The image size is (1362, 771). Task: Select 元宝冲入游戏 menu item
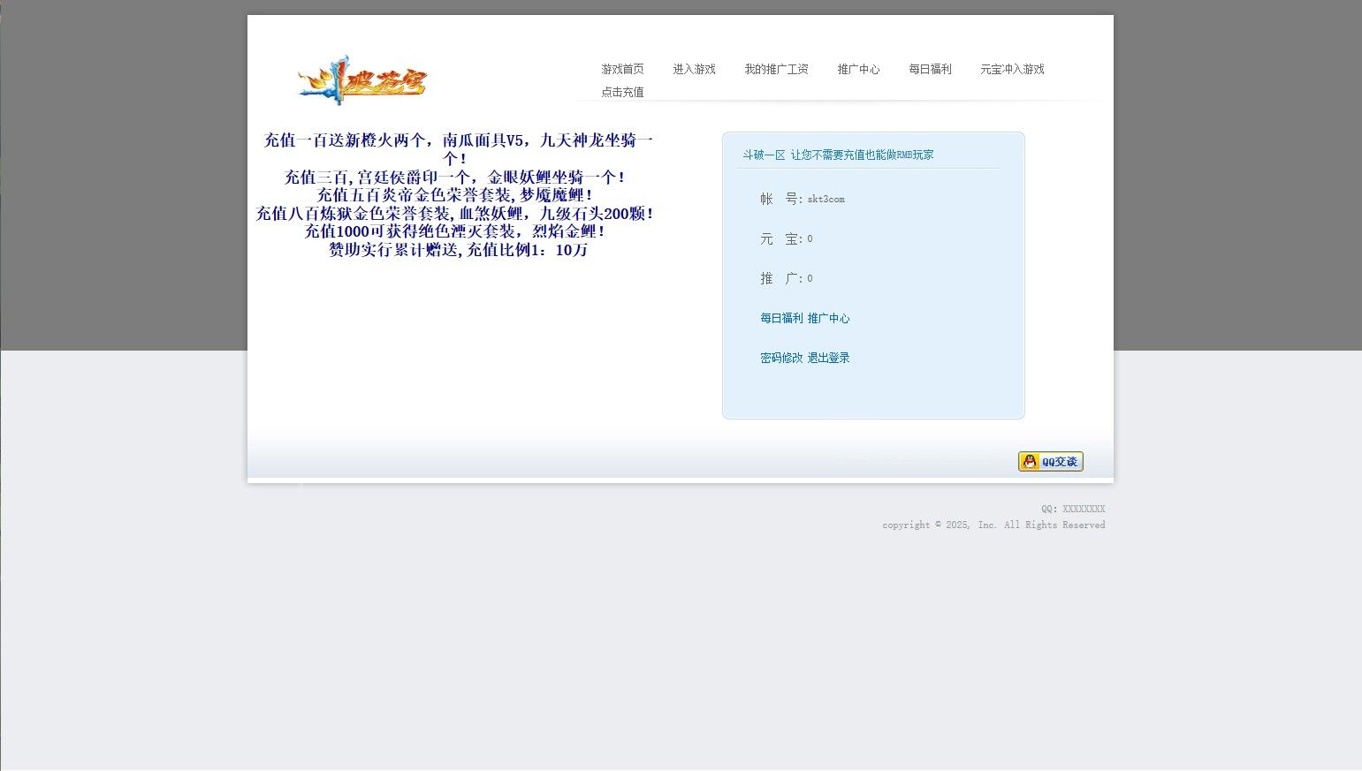1011,69
